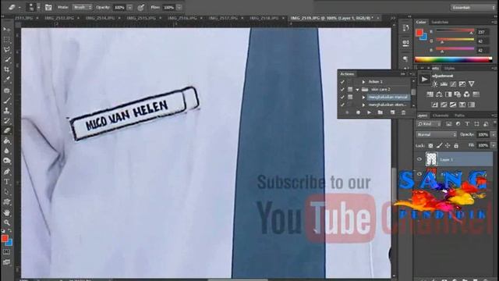Screen dimensions: 499x281
Task: Add a Levels adjustment
Action: coord(444,84)
